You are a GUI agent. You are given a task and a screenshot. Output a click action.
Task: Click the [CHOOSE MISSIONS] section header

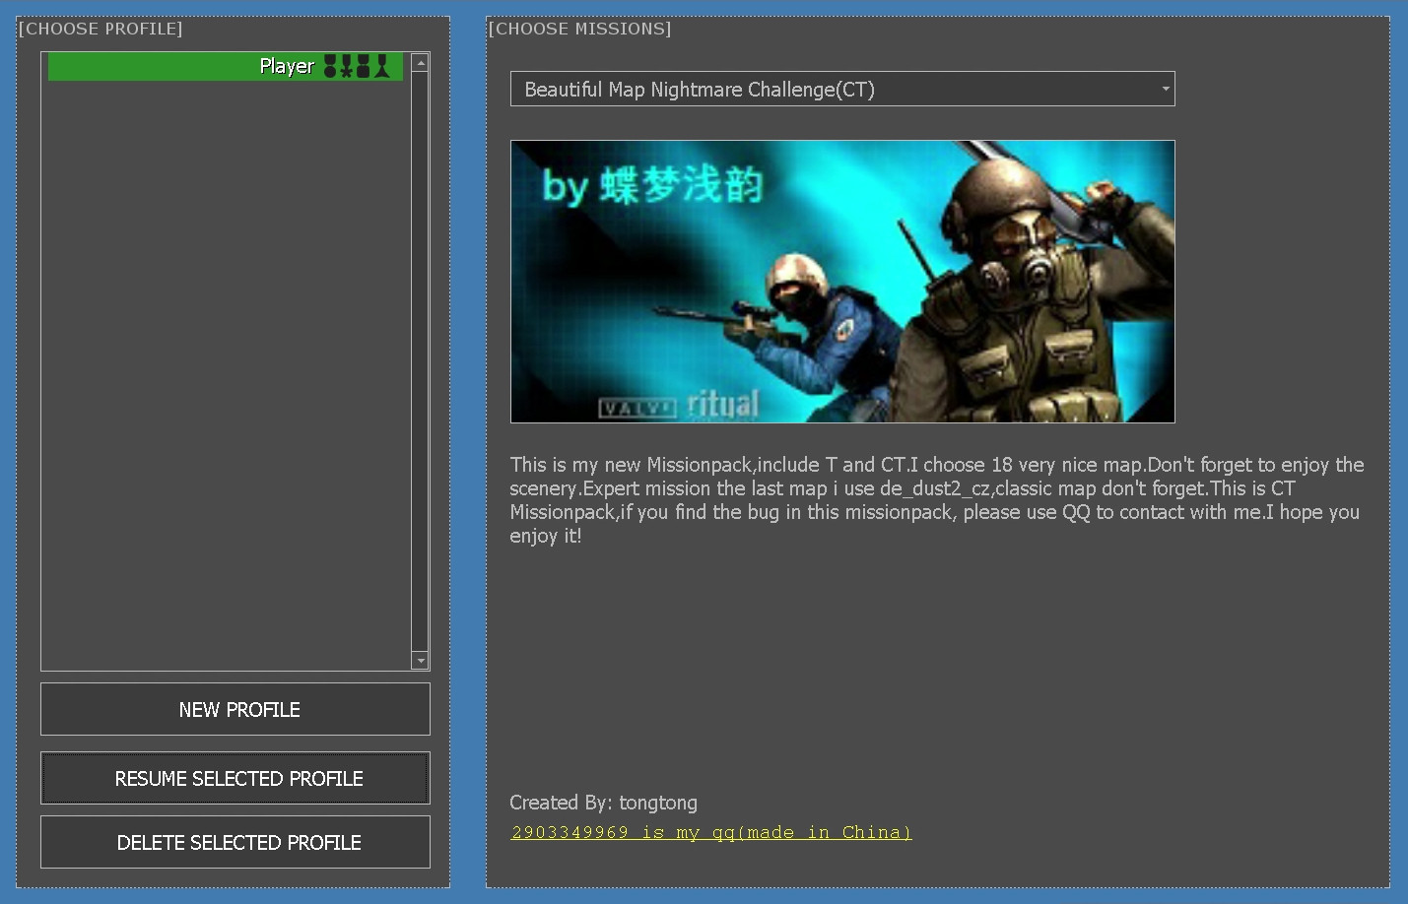coord(579,29)
